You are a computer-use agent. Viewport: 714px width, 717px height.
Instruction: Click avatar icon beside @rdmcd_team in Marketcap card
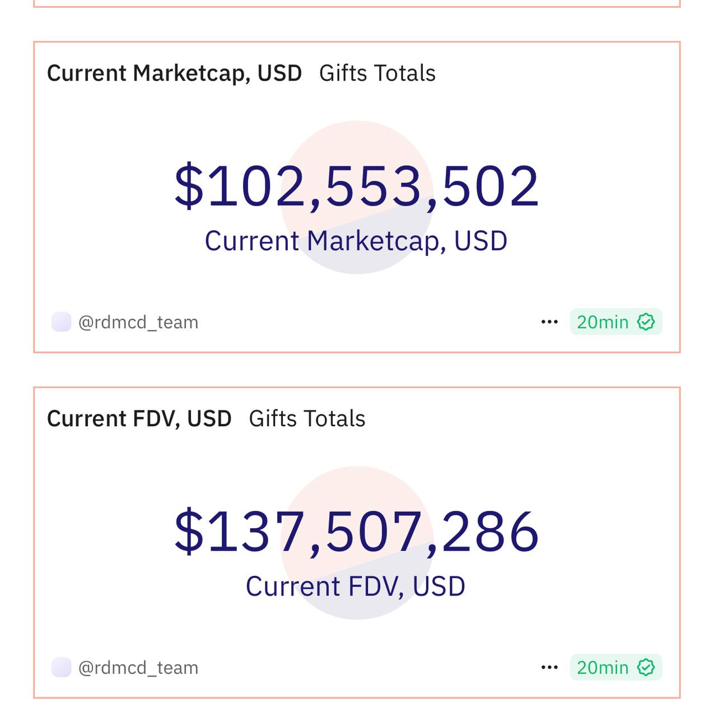click(x=61, y=322)
